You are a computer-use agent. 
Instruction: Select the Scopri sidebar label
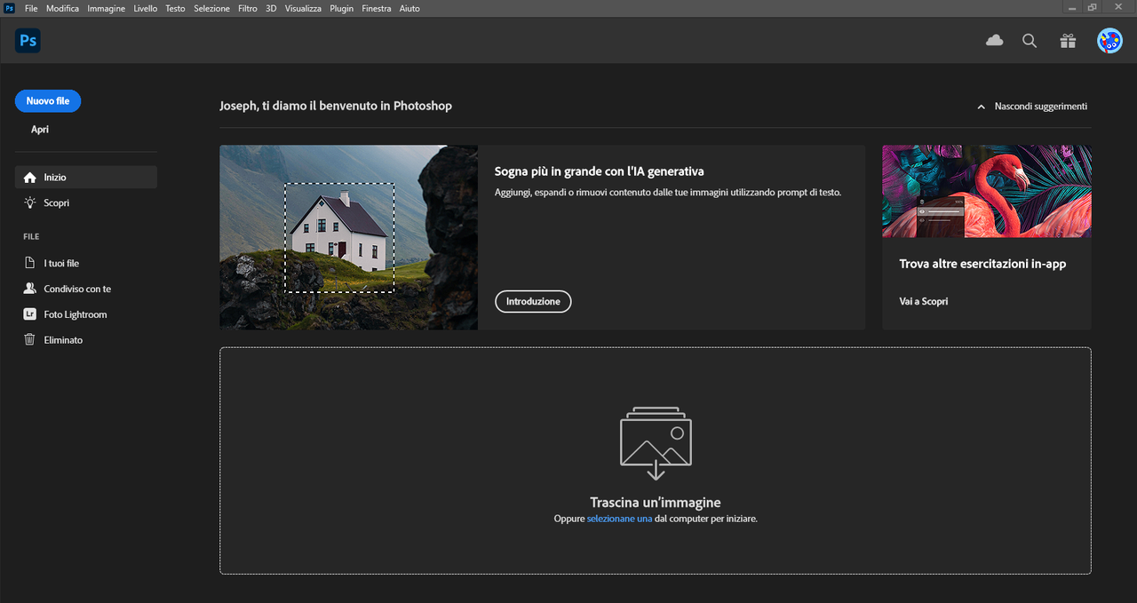57,203
